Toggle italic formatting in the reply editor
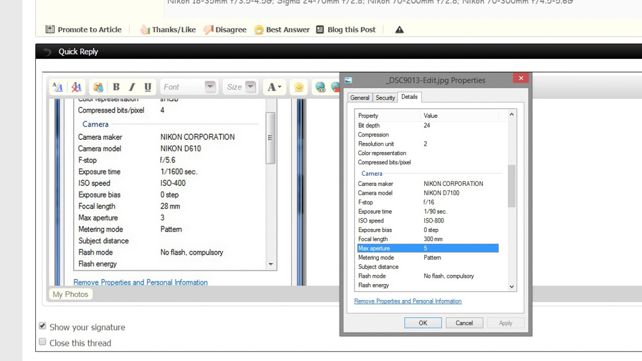This screenshot has height=361, width=642. 132,87
